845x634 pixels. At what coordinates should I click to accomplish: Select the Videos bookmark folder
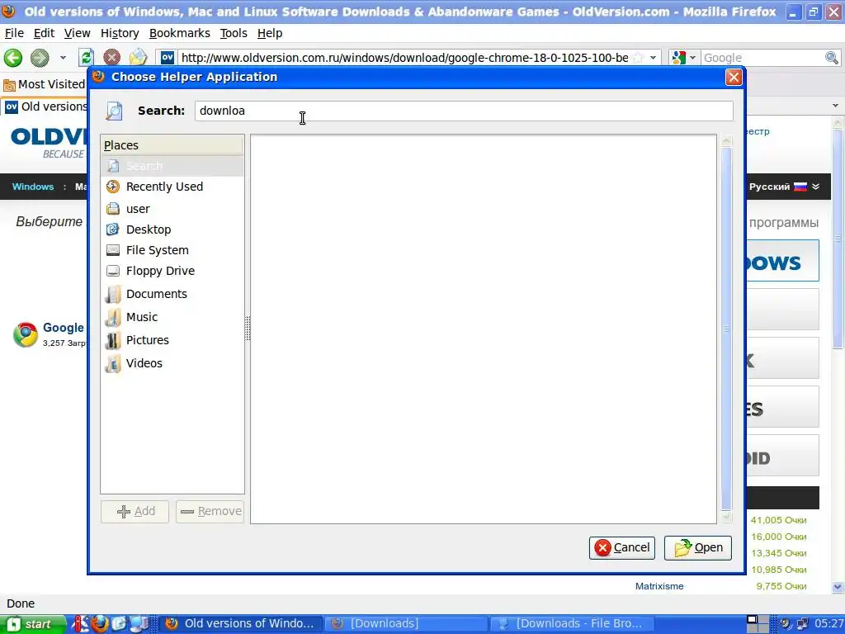coord(172,364)
